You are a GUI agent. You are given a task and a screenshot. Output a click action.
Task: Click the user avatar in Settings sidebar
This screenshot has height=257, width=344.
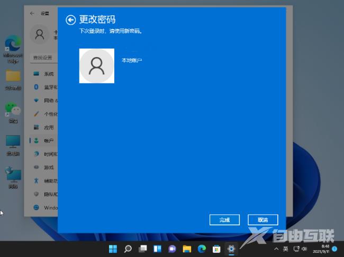coord(40,34)
